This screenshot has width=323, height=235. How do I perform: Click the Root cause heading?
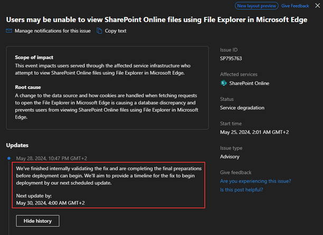[x=28, y=87]
